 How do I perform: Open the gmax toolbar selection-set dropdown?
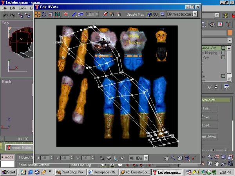pyautogui.click(x=217, y=15)
